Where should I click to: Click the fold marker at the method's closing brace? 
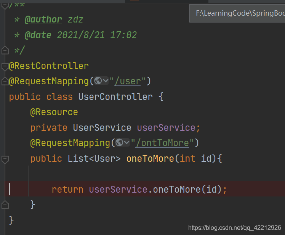(x=5, y=205)
